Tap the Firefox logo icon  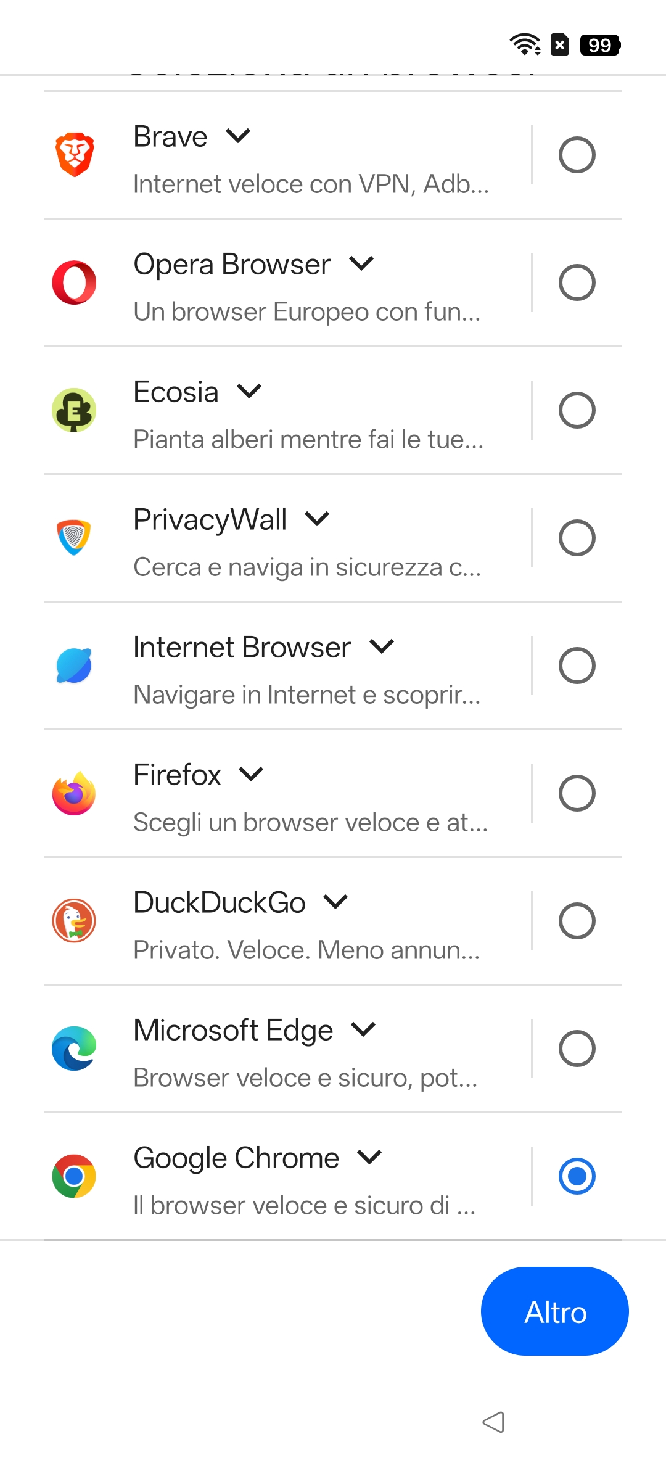pos(74,793)
